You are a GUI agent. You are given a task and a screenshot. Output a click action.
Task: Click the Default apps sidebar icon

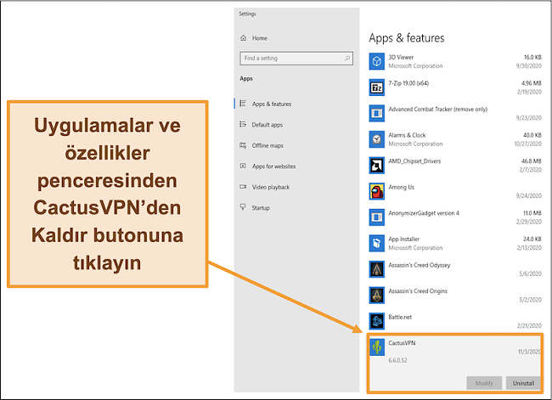click(243, 124)
